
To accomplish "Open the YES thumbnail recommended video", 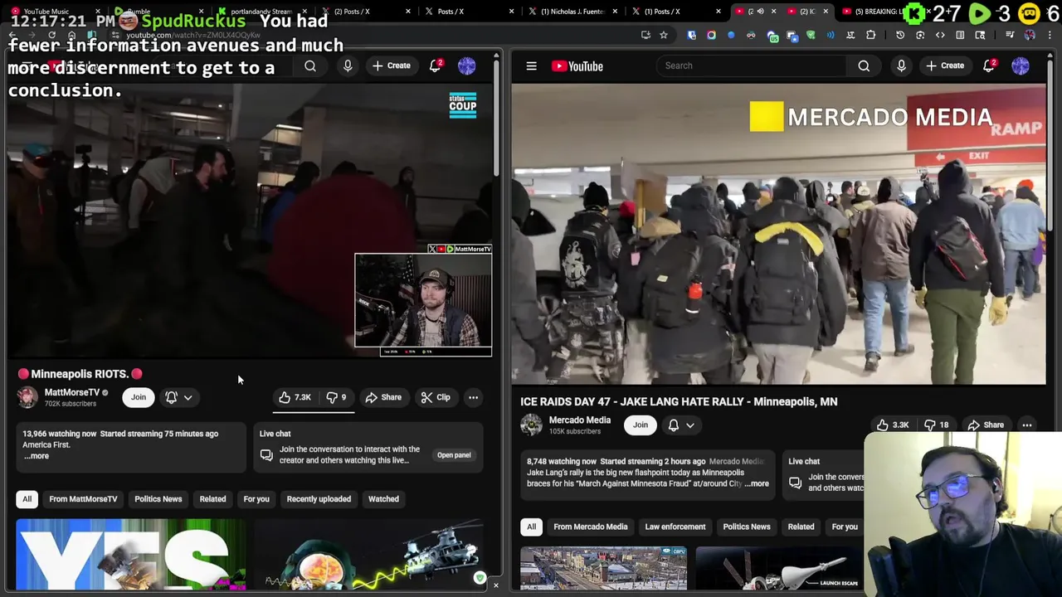I will 131,555.
